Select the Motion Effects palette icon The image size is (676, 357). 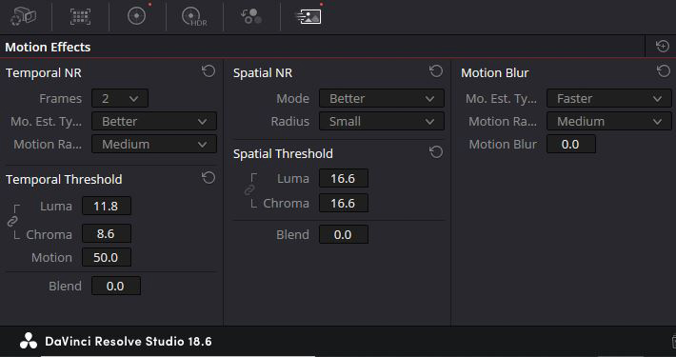(x=308, y=17)
